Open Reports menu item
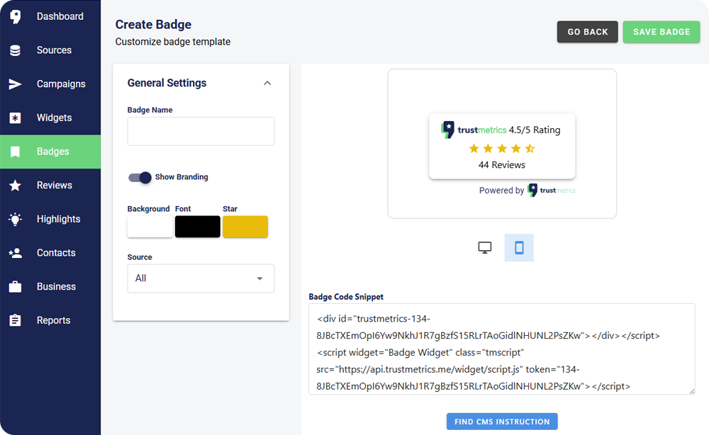This screenshot has height=435, width=709. tap(50, 320)
